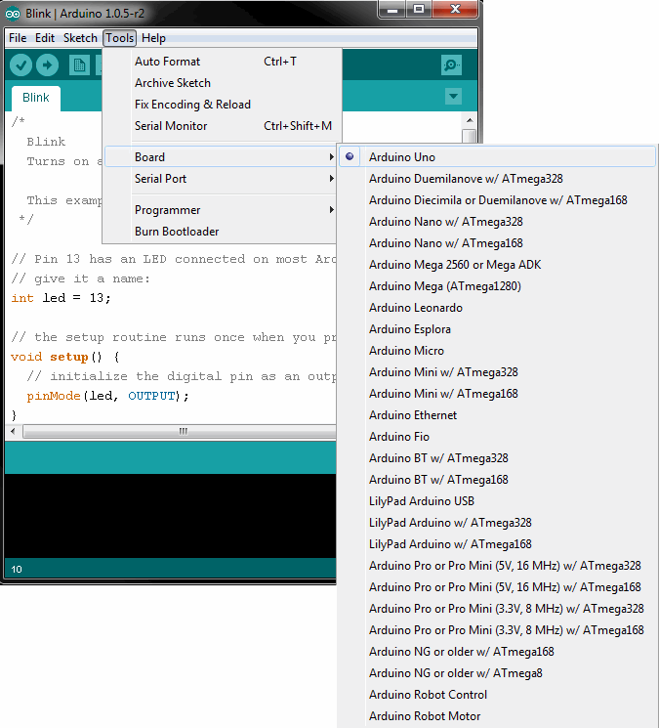659x728 pixels.
Task: Open the tab options dropdown arrow
Action: pyautogui.click(x=453, y=97)
